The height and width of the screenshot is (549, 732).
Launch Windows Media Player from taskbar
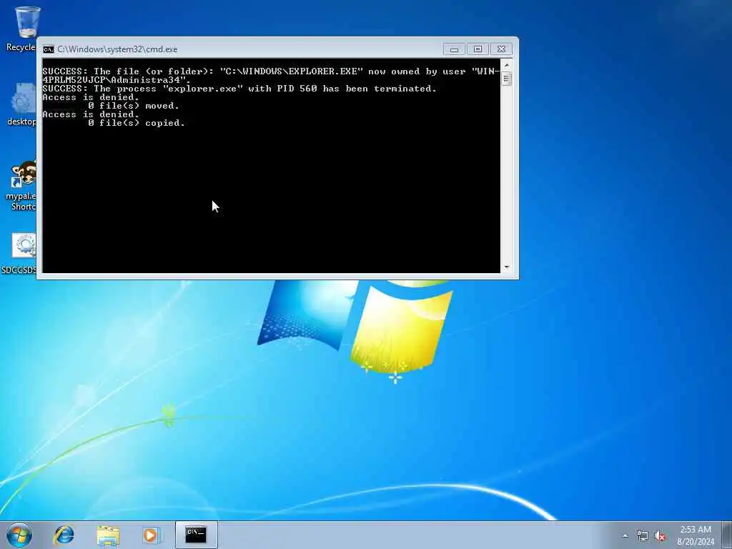coord(152,535)
